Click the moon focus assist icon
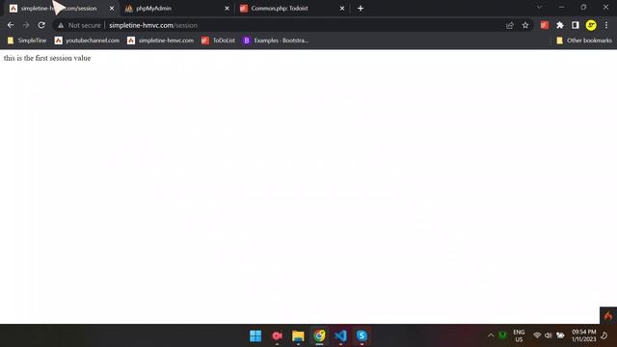Image resolution: width=617 pixels, height=347 pixels. (604, 335)
